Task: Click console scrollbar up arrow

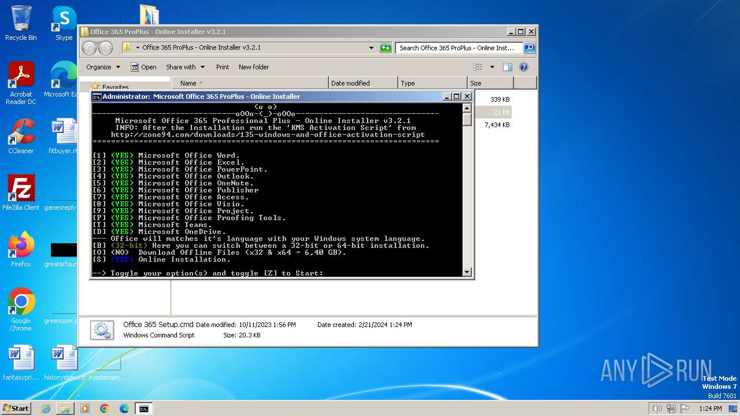Action: (467, 107)
